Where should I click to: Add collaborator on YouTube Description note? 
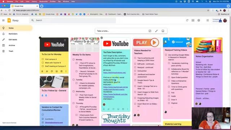coord(109,109)
